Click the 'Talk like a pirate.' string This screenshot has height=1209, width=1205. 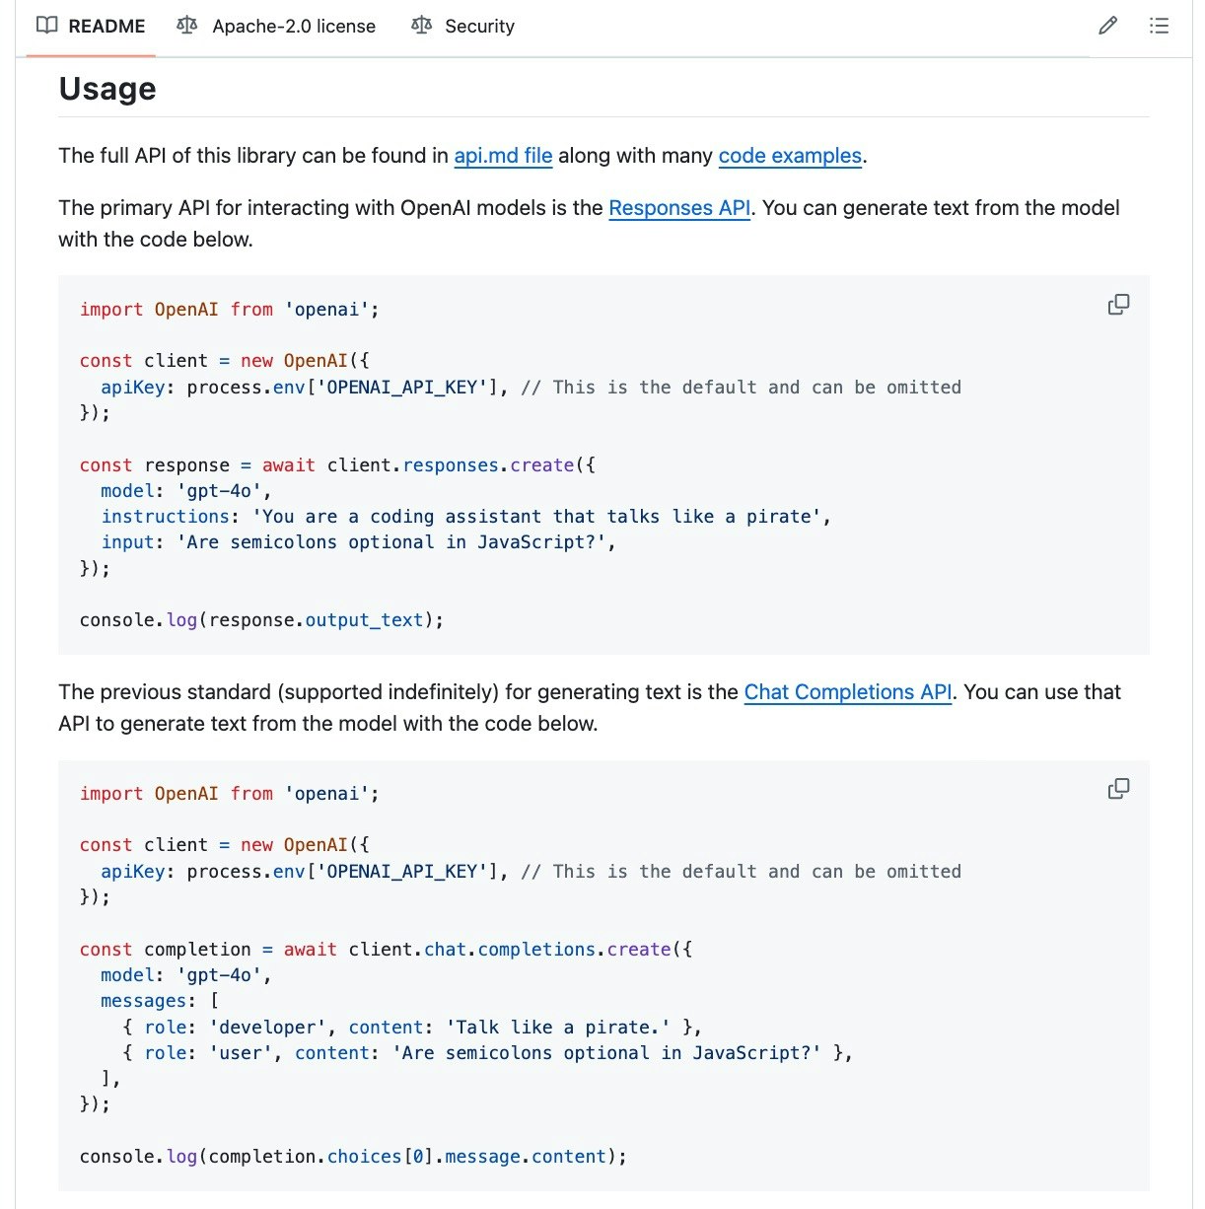[x=558, y=1028]
